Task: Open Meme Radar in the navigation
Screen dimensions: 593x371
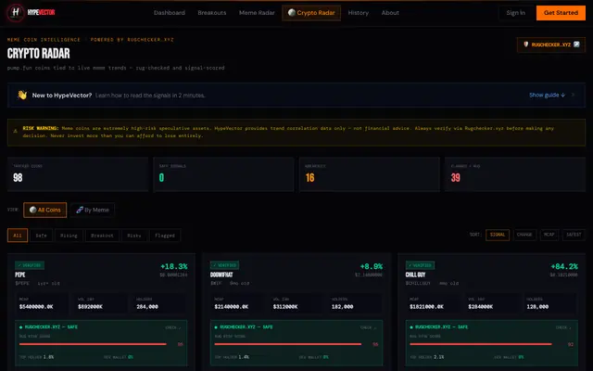Action: point(257,13)
